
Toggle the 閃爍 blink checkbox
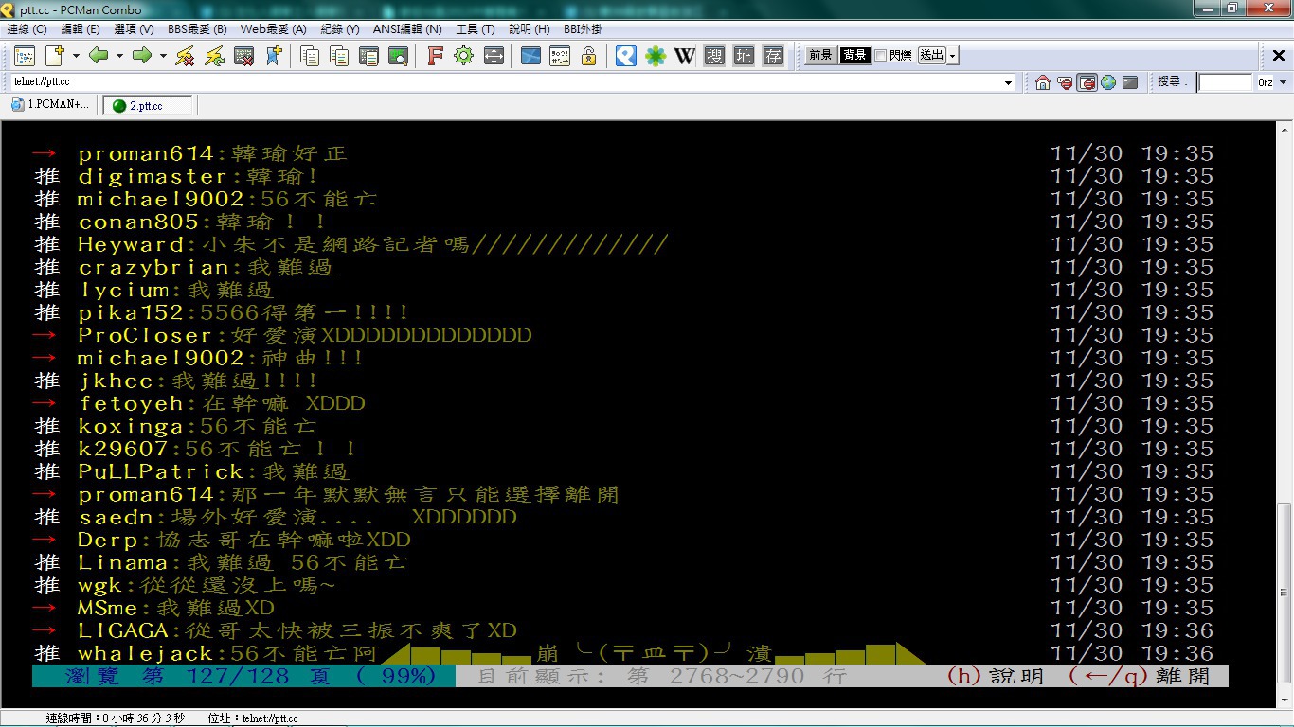(881, 56)
